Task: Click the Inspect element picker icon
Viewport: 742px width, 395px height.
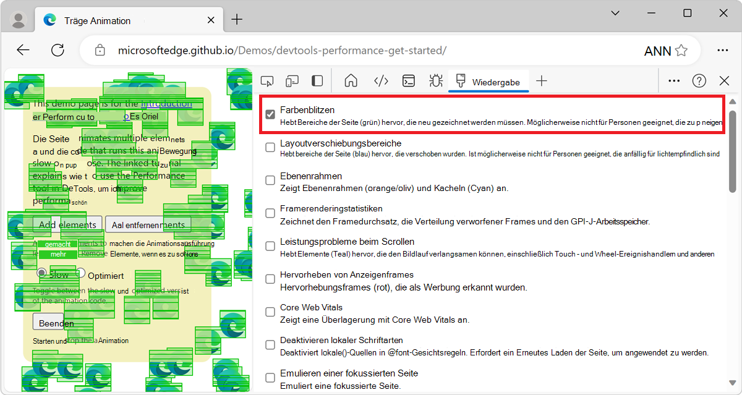Action: pos(267,81)
